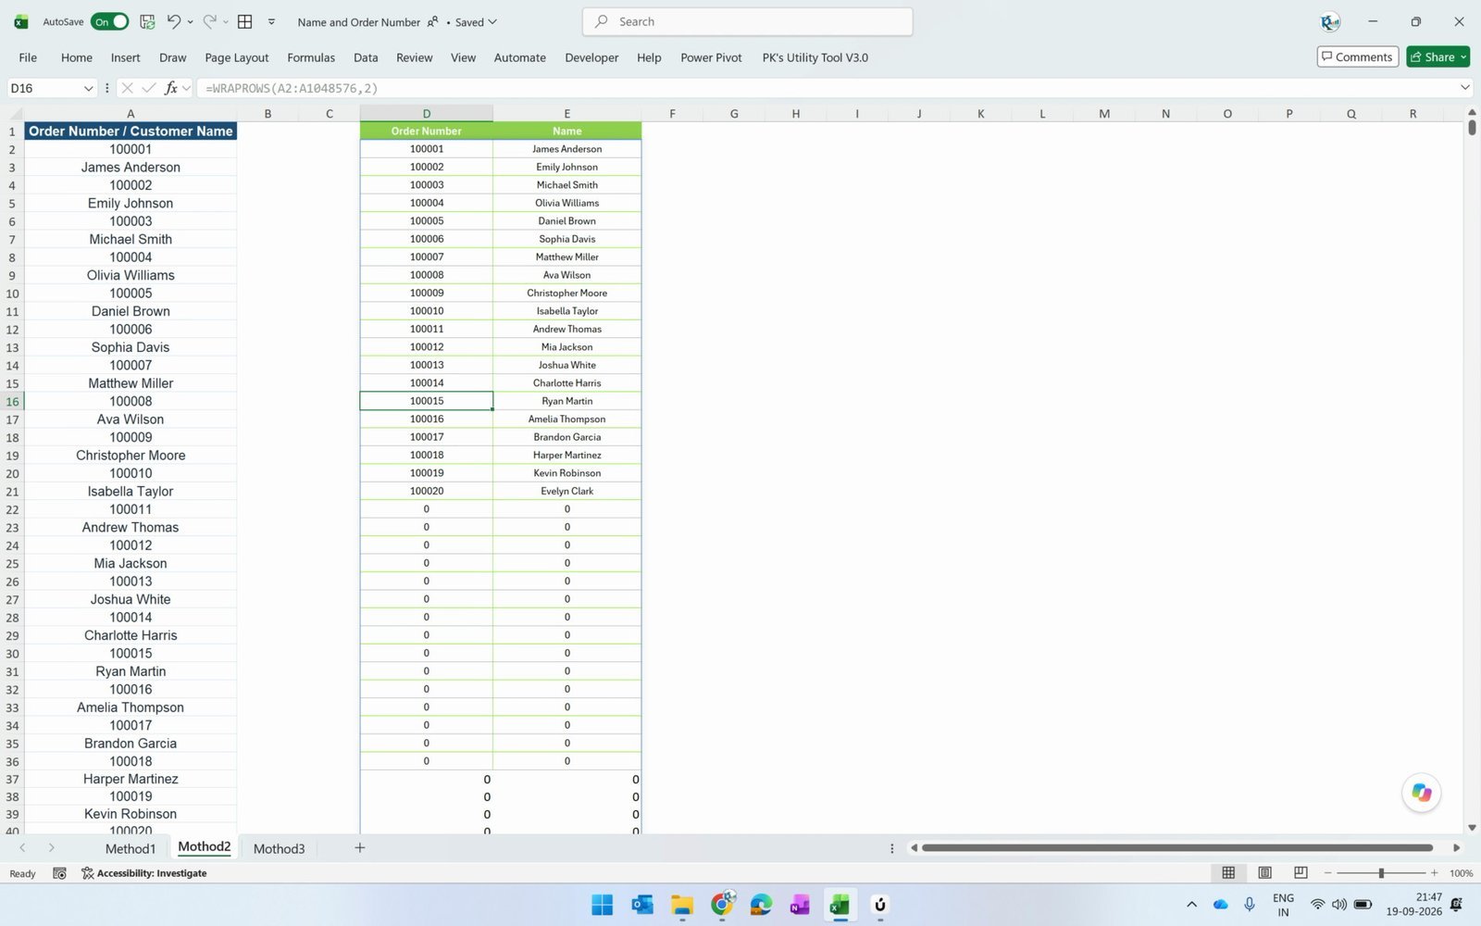
Task: Expand the formula bar chevron
Action: tap(1464, 88)
